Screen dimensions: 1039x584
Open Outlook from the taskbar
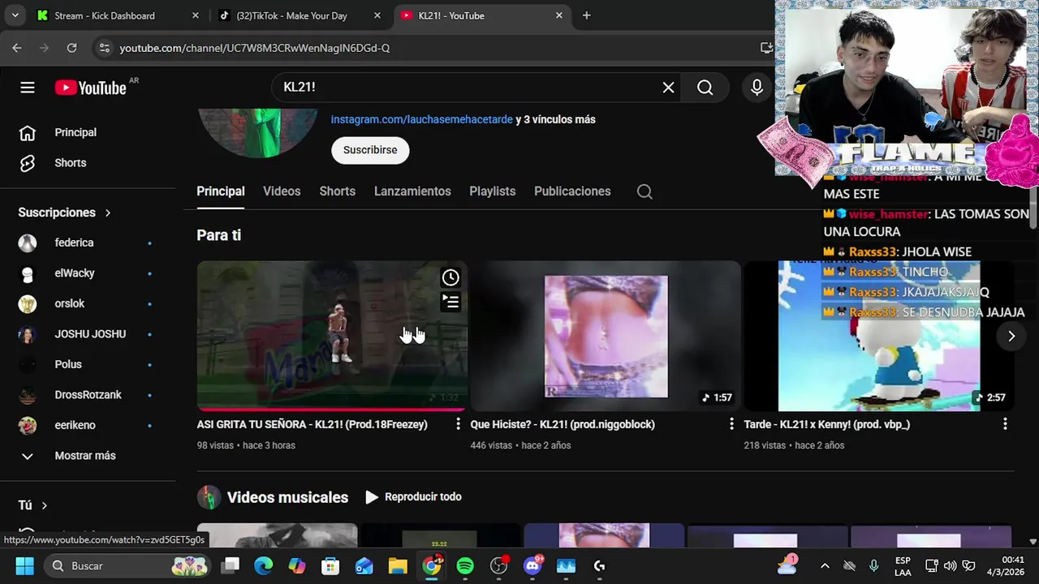(x=364, y=565)
